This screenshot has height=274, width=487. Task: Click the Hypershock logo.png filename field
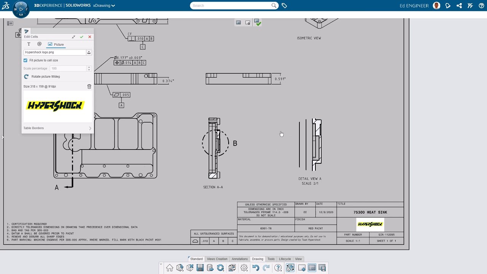click(x=55, y=52)
